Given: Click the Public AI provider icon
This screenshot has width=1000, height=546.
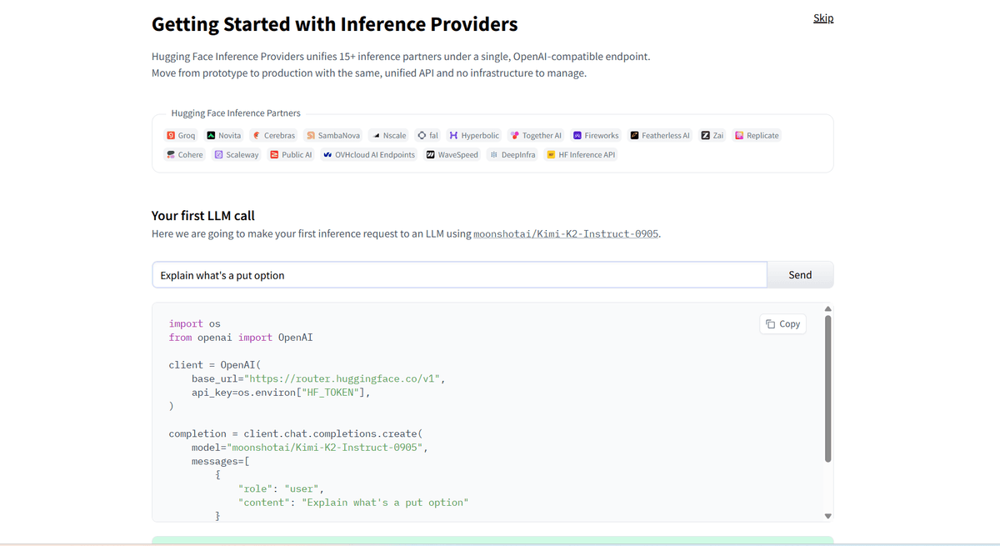Looking at the screenshot, I should point(274,154).
